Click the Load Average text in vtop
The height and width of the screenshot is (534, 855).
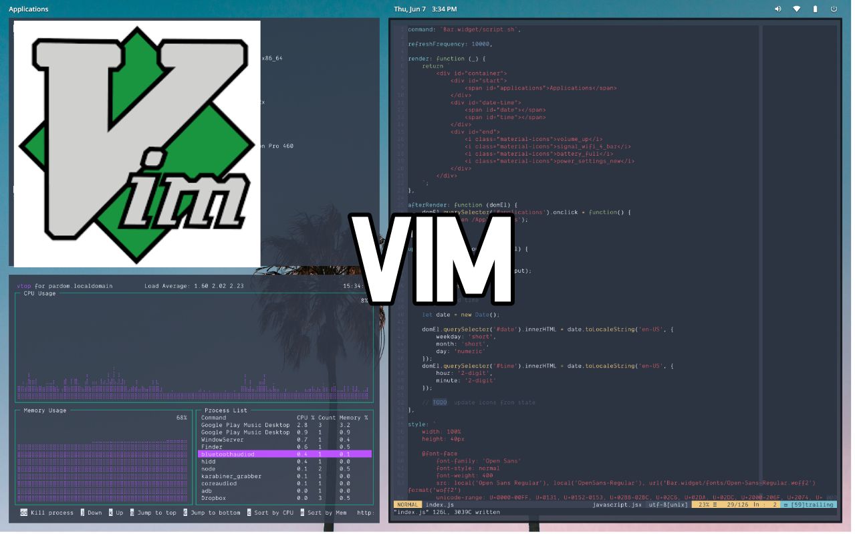click(x=194, y=285)
